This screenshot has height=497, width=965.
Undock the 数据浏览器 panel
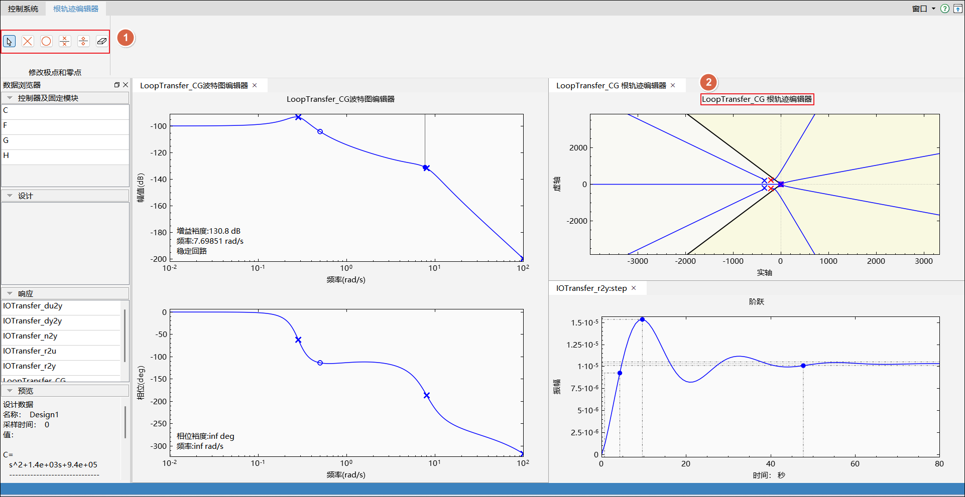click(x=116, y=85)
